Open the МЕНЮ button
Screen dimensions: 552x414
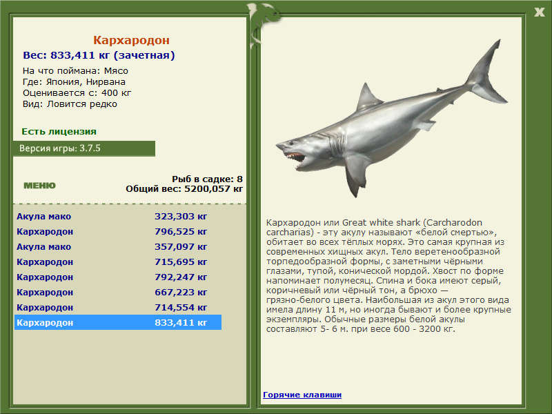39,186
